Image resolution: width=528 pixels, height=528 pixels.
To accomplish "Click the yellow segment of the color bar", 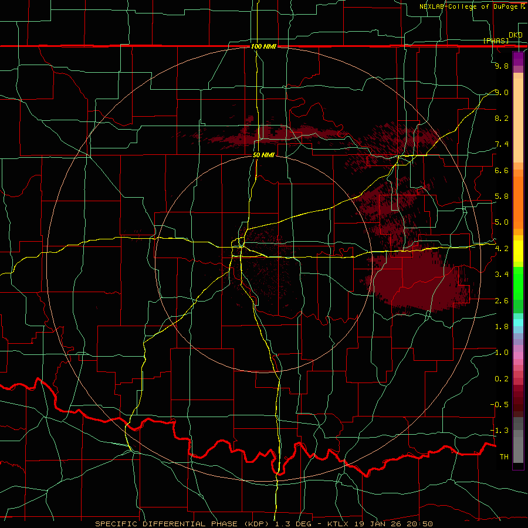I will 518,251.
